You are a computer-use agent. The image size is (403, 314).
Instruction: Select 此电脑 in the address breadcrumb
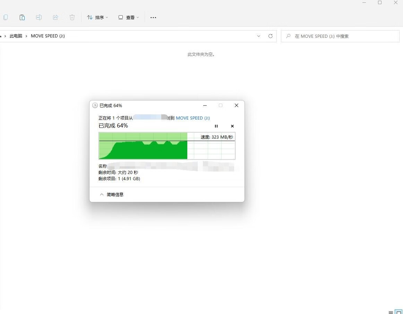pos(16,36)
